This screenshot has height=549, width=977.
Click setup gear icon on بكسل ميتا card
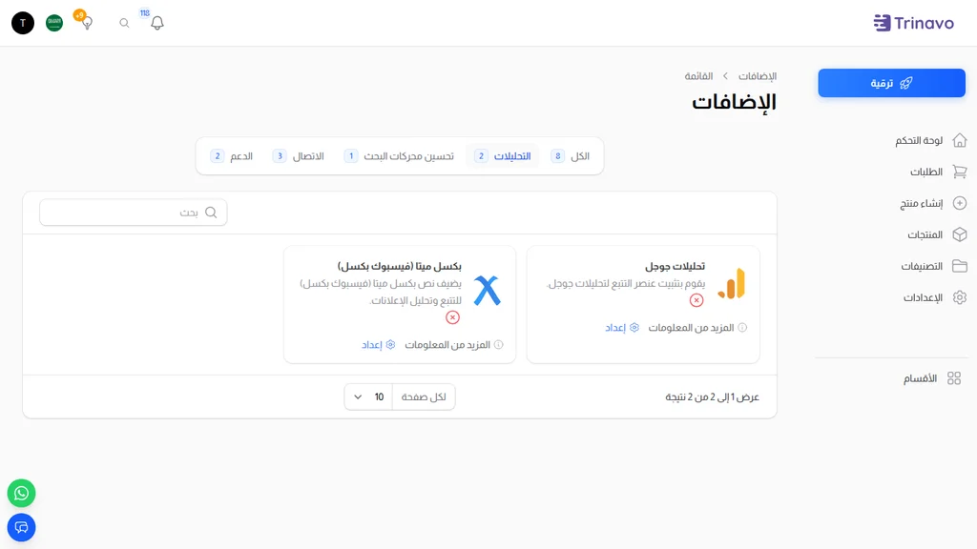pos(390,345)
